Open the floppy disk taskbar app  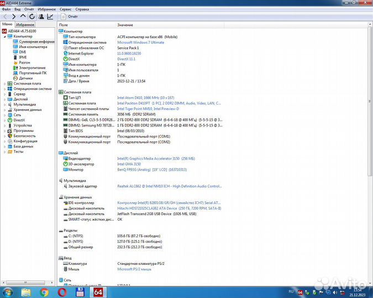[80, 292]
